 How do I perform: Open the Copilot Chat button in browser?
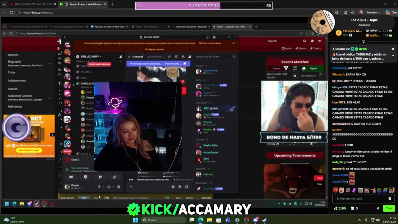click(x=391, y=12)
